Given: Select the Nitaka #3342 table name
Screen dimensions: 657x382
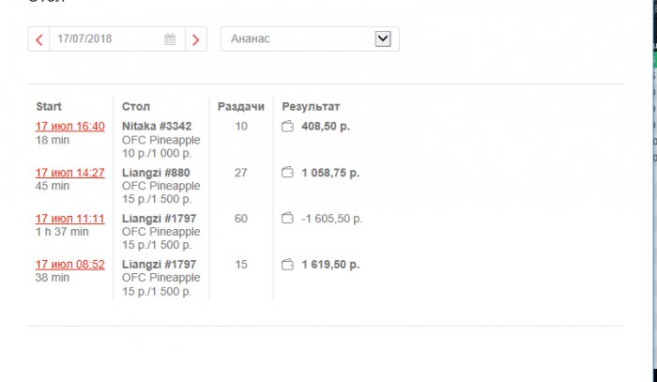Looking at the screenshot, I should click(x=157, y=127).
